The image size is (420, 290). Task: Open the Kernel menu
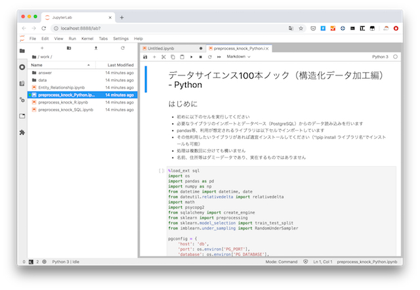pyautogui.click(x=87, y=39)
